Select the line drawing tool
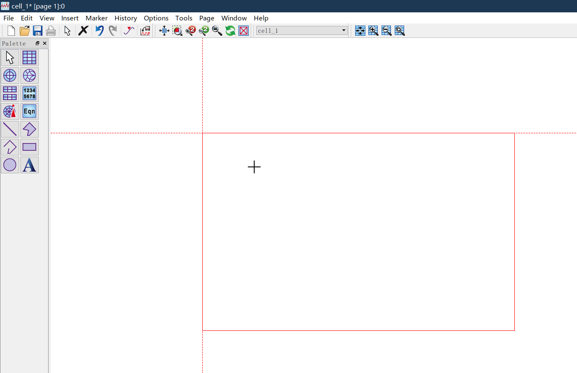The height and width of the screenshot is (373, 577). coord(10,129)
